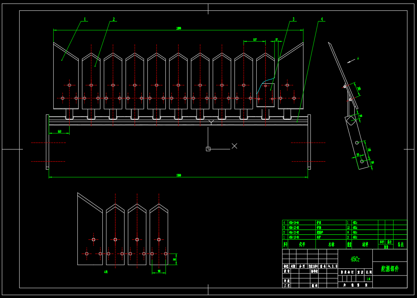Click the "材料" header in parts list
Image resolution: width=417 pixels, height=298 pixels.
click(x=365, y=244)
